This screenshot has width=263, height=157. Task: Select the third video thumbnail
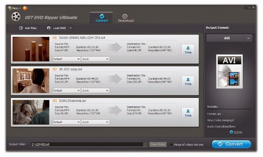(x=31, y=112)
